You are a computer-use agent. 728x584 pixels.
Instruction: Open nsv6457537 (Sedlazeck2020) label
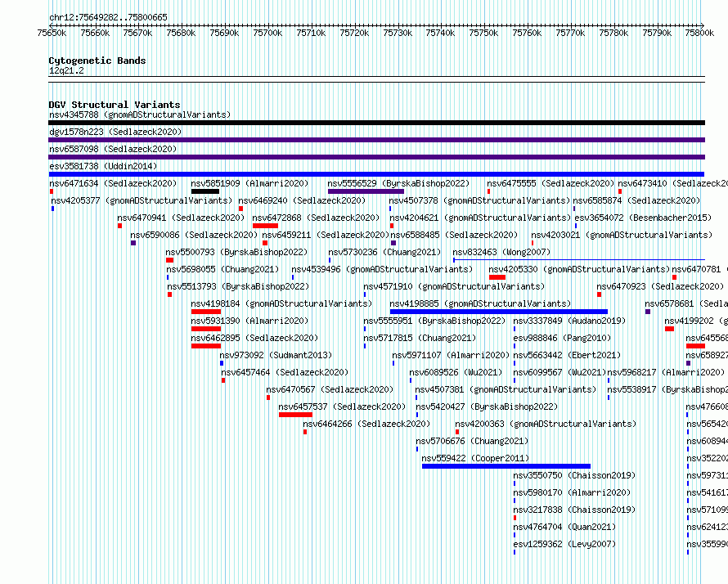(343, 407)
